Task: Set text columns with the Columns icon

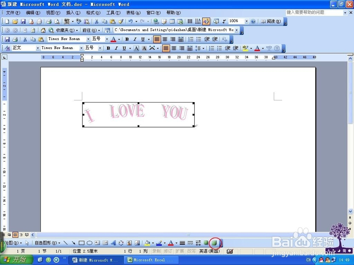Action: point(190,22)
